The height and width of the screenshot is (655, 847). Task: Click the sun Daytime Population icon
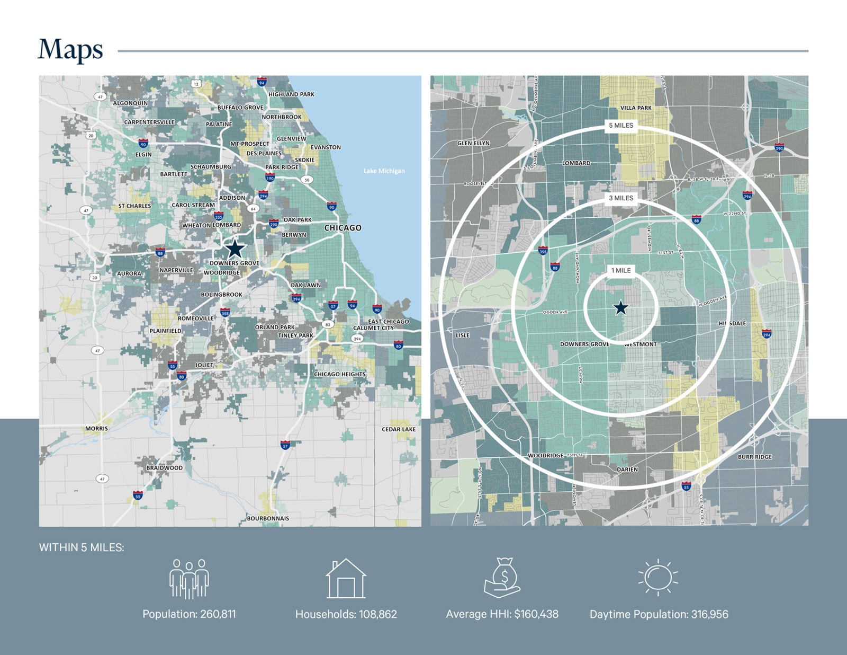click(x=658, y=577)
